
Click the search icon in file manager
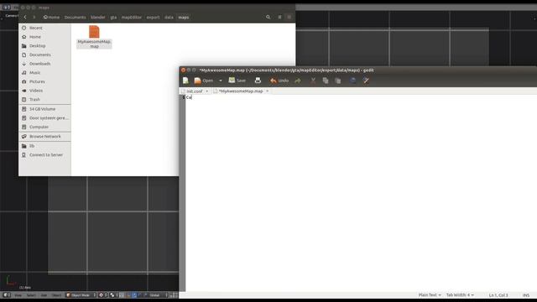(268, 17)
